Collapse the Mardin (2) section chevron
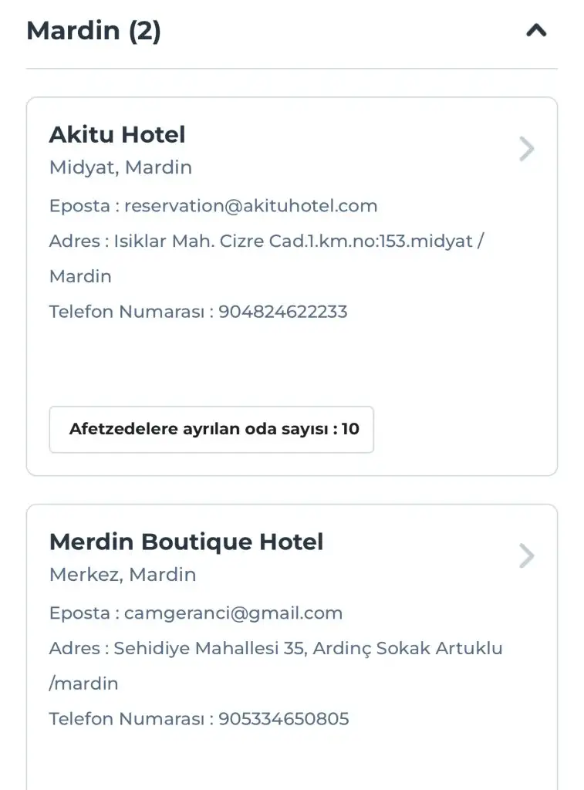The height and width of the screenshot is (790, 584). tap(536, 31)
